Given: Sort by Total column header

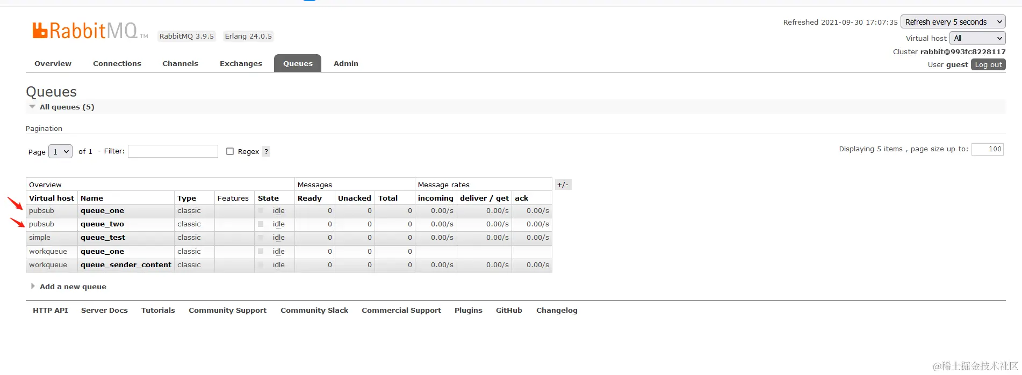Looking at the screenshot, I should point(388,198).
